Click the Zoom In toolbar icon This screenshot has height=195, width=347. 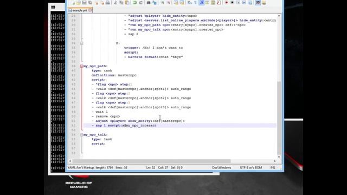point(163,3)
